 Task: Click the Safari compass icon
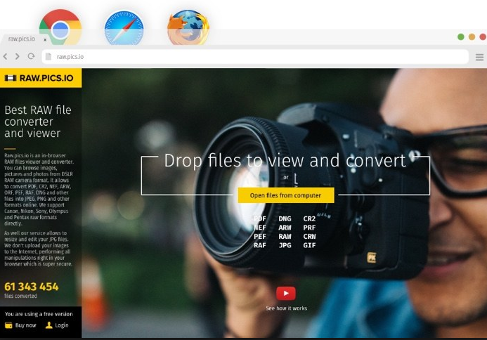pos(124,28)
